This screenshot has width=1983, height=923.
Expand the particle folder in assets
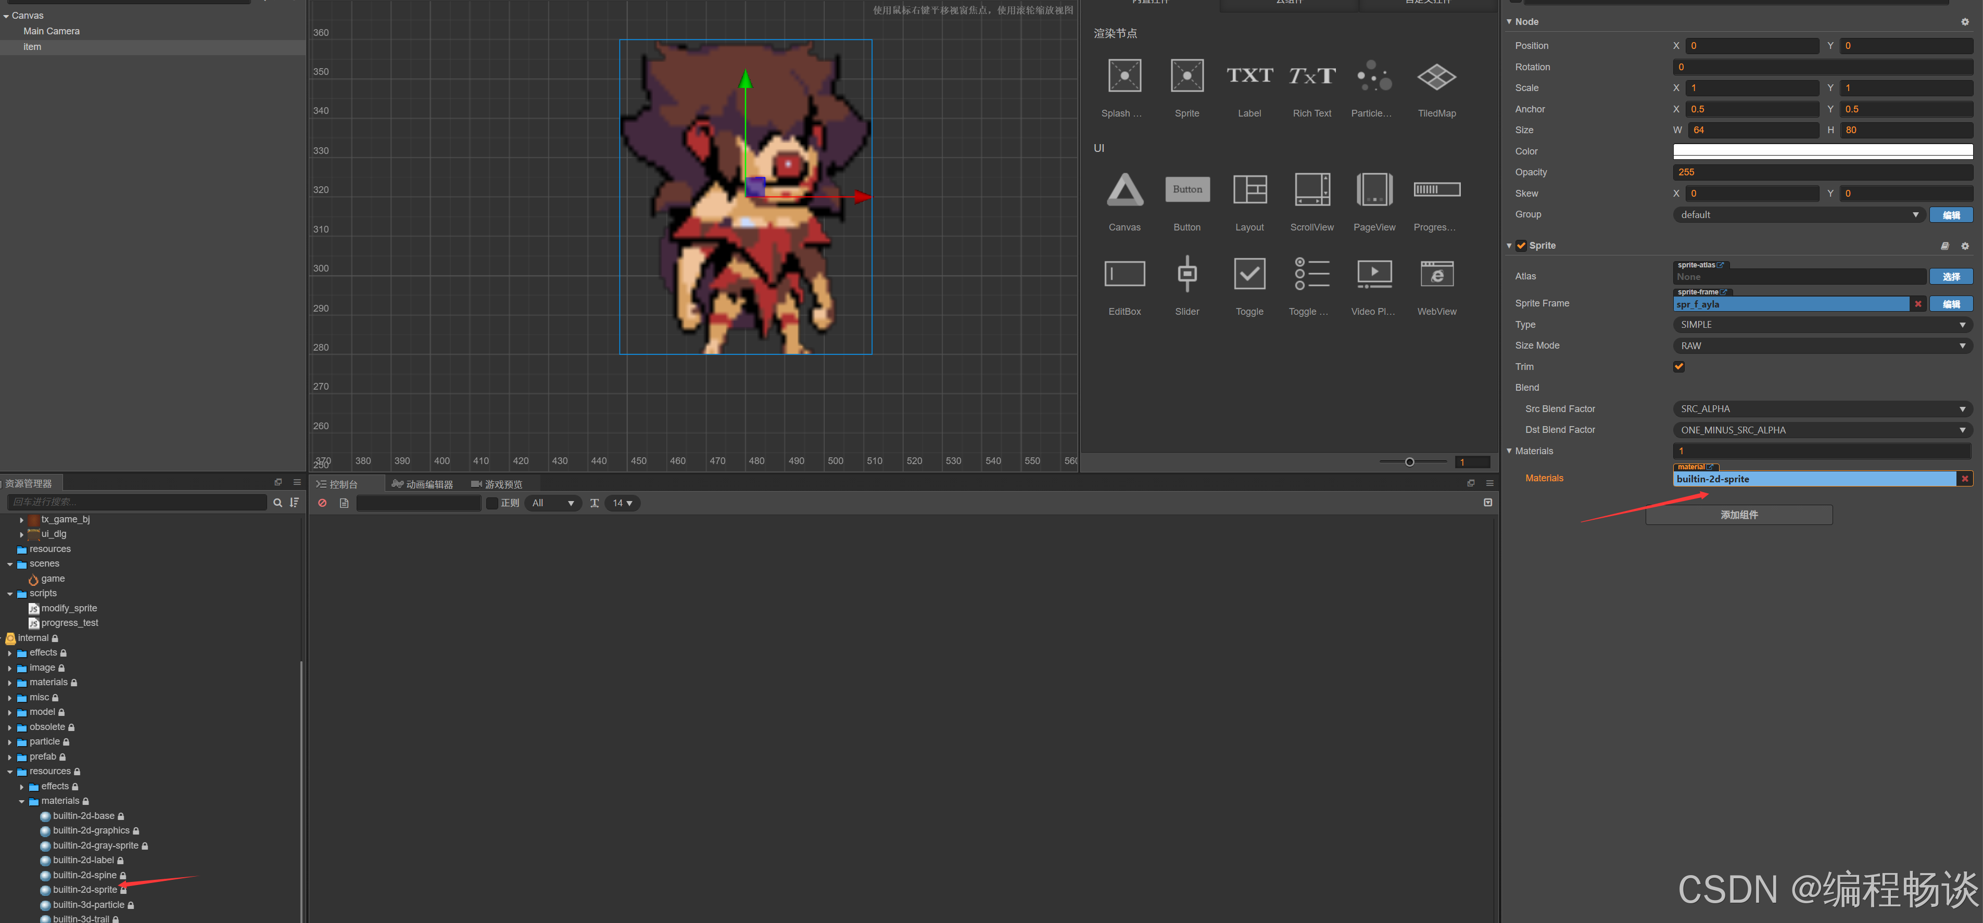[10, 742]
